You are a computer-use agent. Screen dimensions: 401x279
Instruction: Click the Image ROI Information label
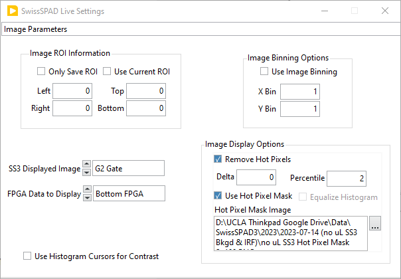tap(70, 53)
